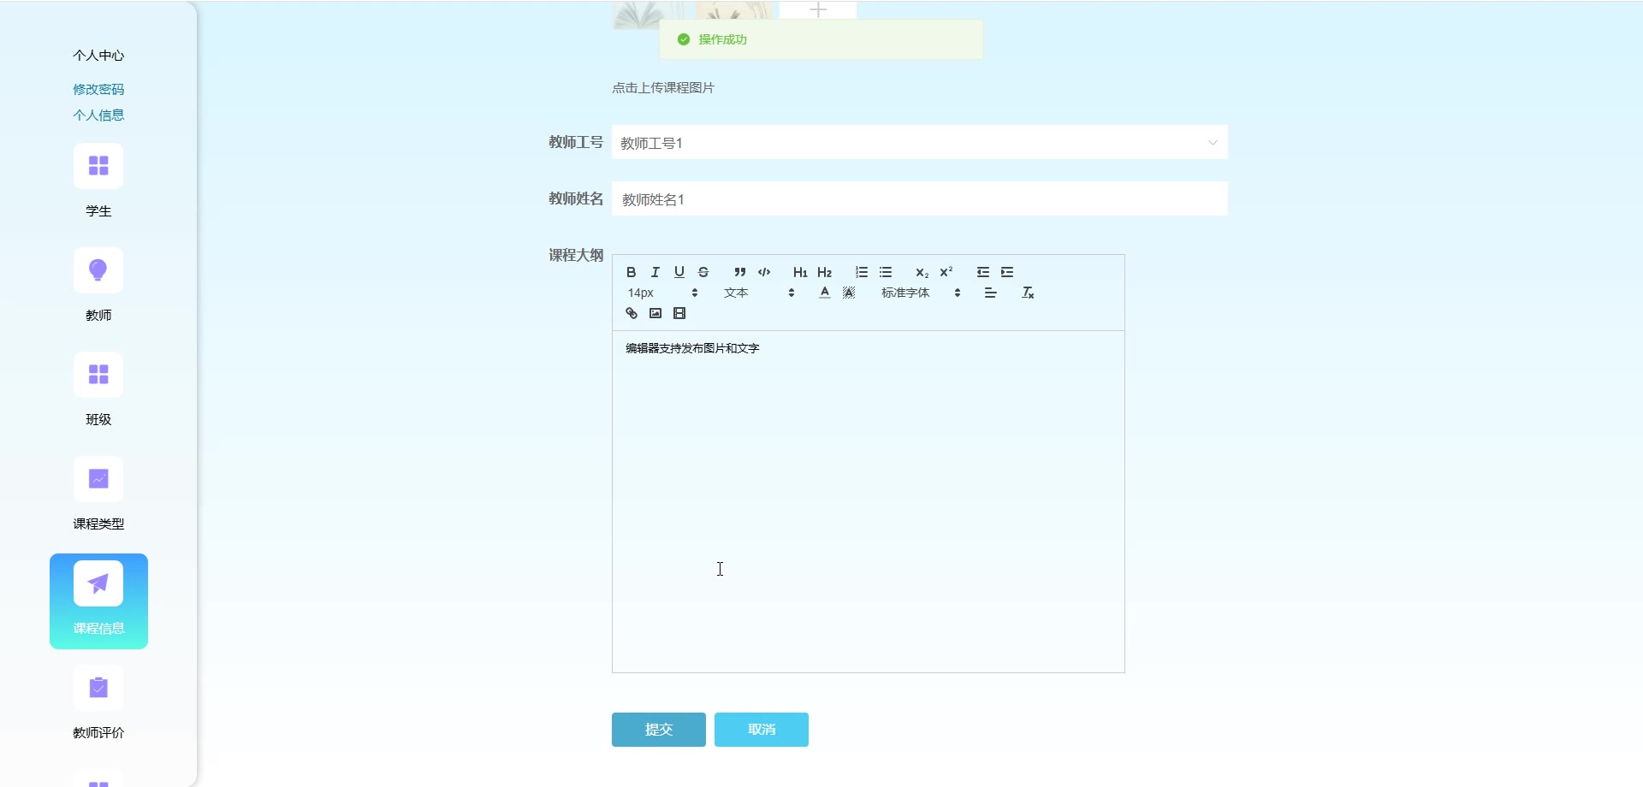
Task: Open the 标准字体 font family dropdown
Action: tap(921, 293)
